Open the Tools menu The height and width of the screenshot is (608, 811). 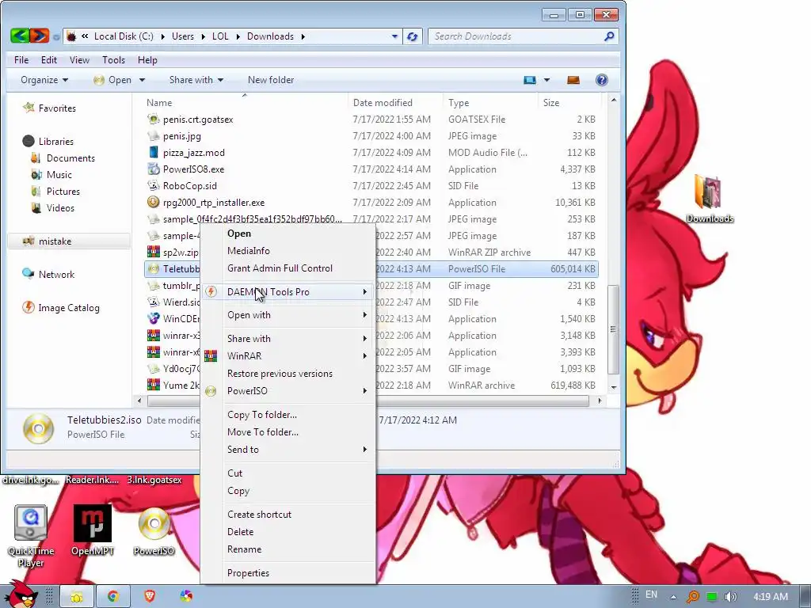113,60
